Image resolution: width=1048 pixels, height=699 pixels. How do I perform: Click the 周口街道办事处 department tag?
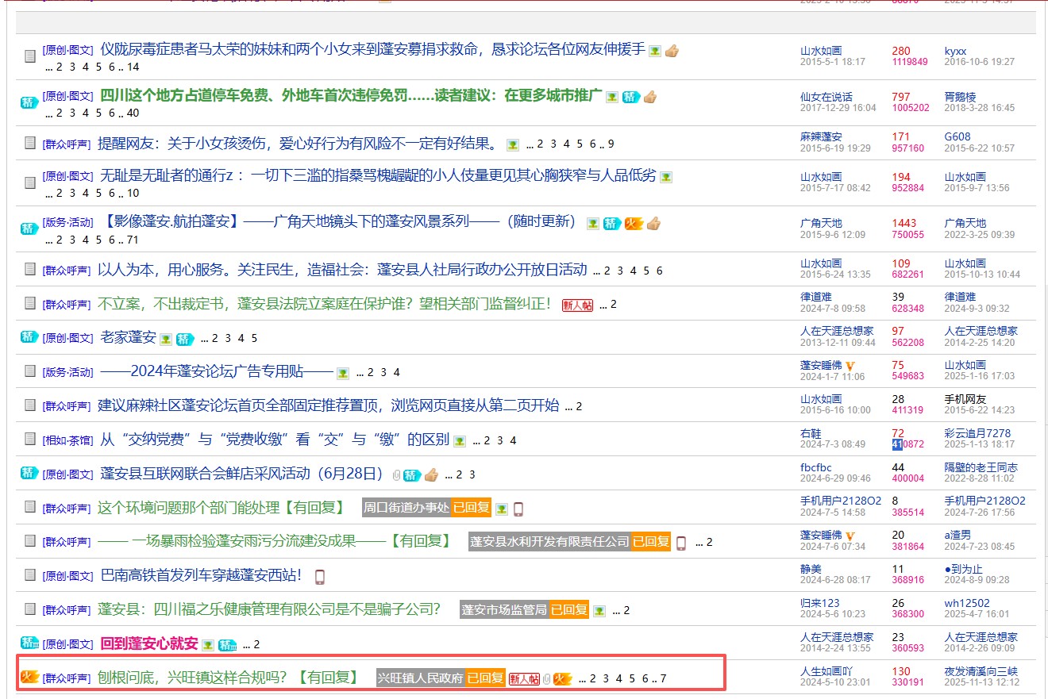(x=406, y=508)
